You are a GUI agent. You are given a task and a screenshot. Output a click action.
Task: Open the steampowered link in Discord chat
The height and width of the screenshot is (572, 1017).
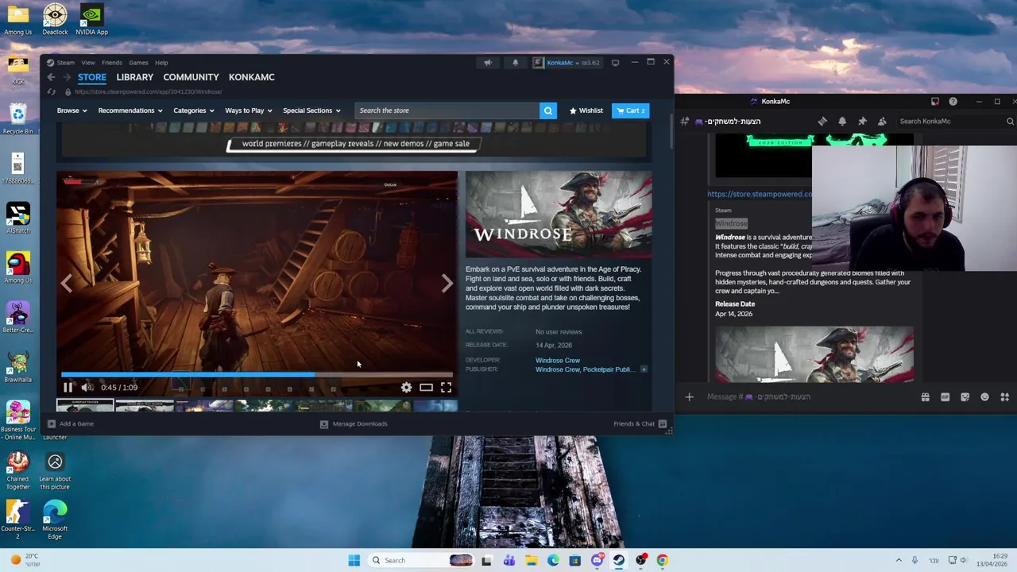tap(760, 194)
